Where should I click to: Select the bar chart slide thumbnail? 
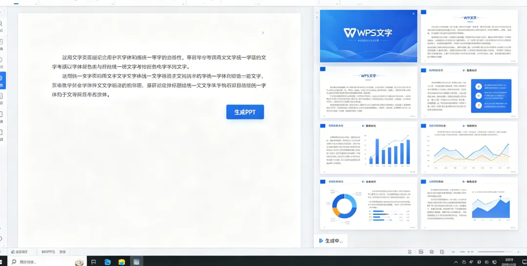(x=368, y=148)
